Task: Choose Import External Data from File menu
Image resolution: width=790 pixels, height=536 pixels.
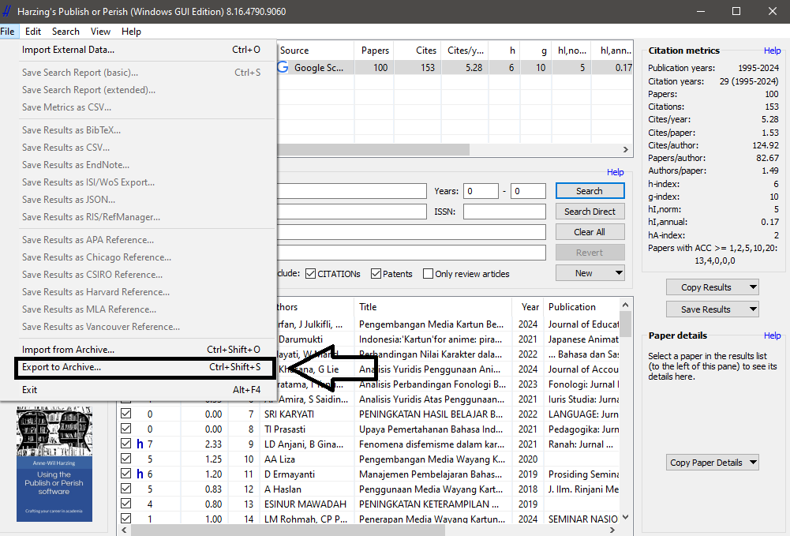Action: coord(141,50)
